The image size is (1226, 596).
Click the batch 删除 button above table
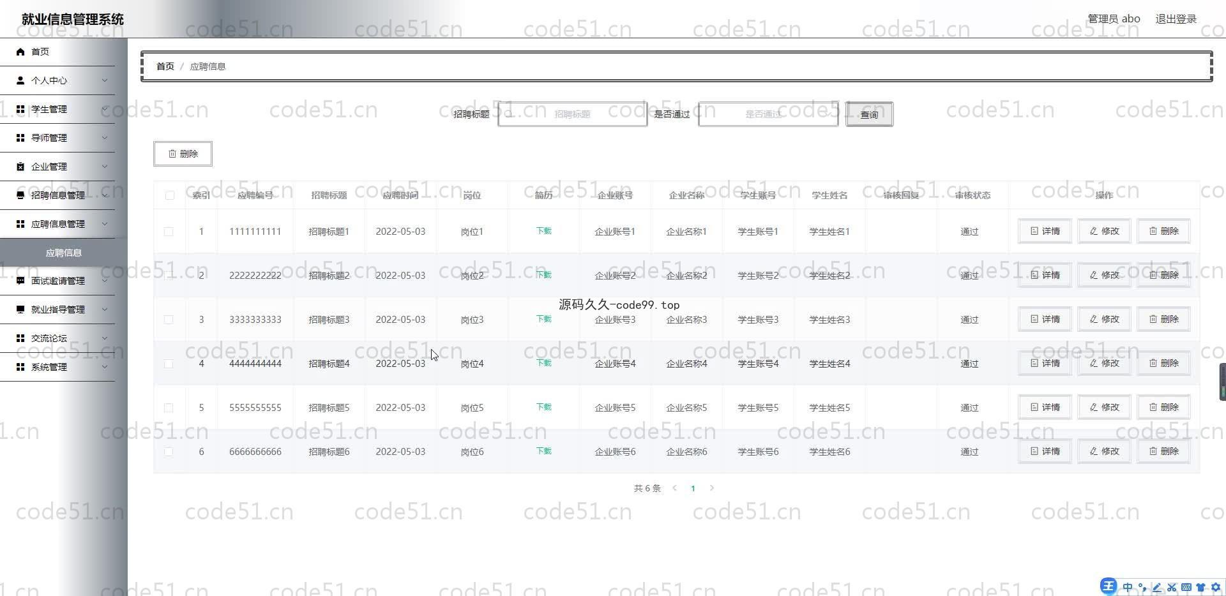(183, 154)
